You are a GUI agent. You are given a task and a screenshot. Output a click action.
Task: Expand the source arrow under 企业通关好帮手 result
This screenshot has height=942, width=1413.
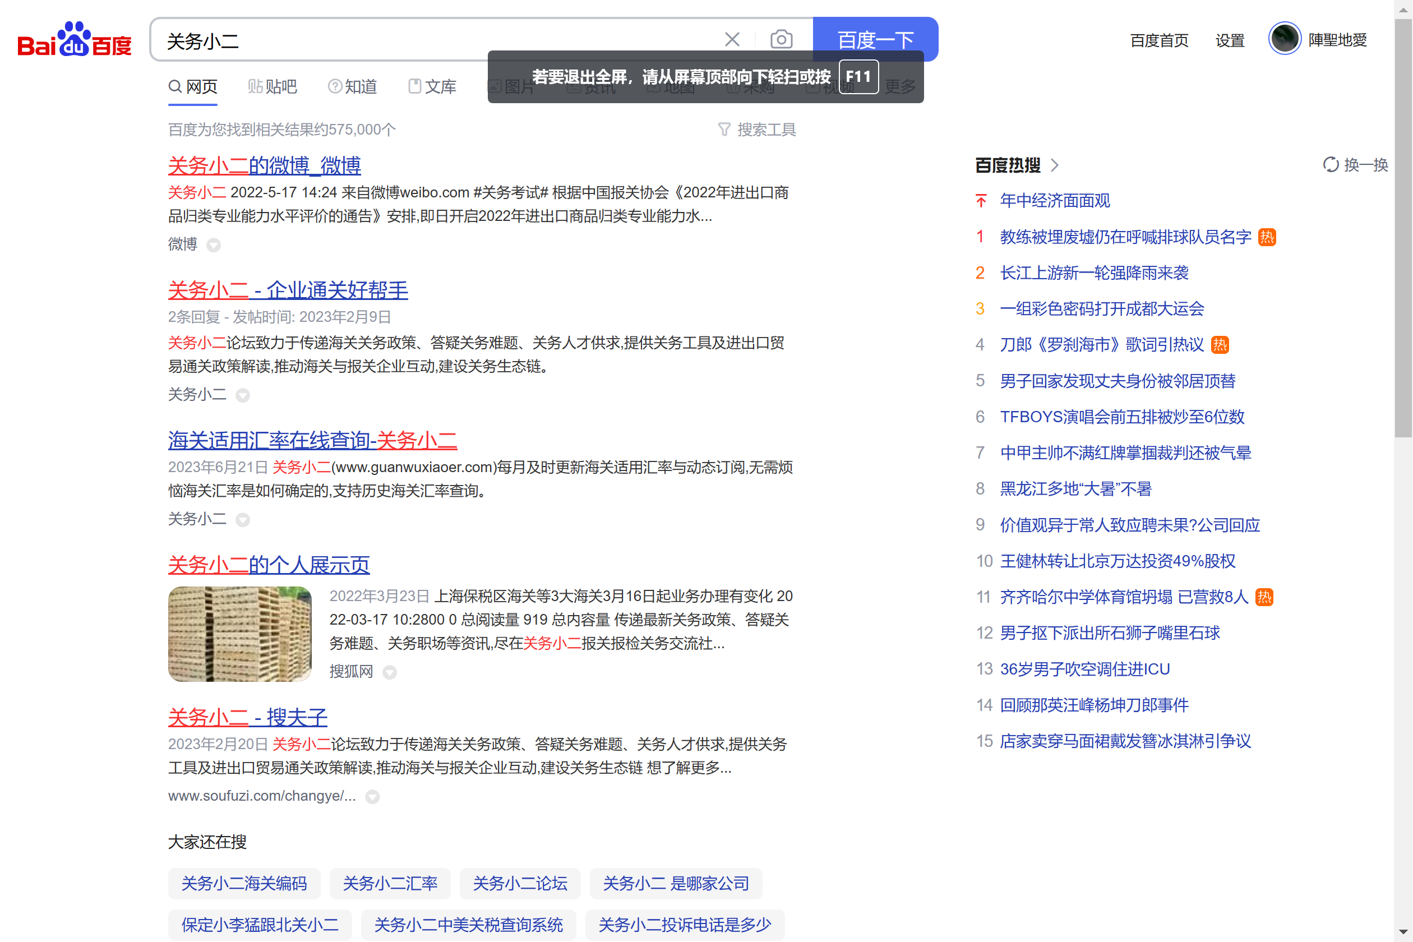[242, 395]
